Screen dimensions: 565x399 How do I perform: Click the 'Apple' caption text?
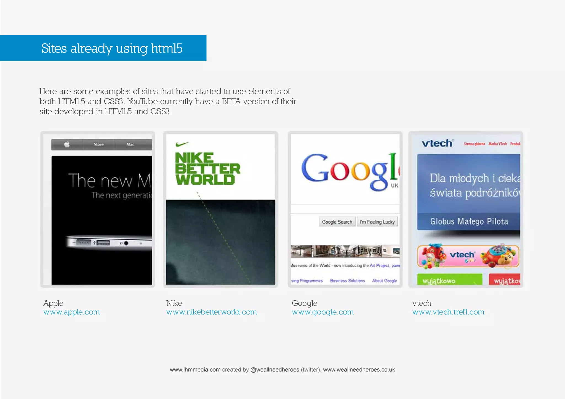pyautogui.click(x=53, y=303)
